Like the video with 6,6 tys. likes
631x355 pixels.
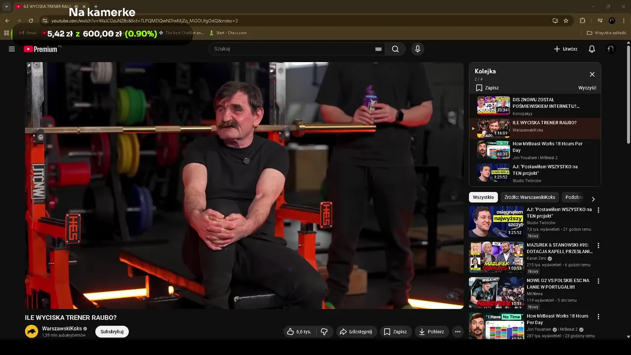click(300, 332)
